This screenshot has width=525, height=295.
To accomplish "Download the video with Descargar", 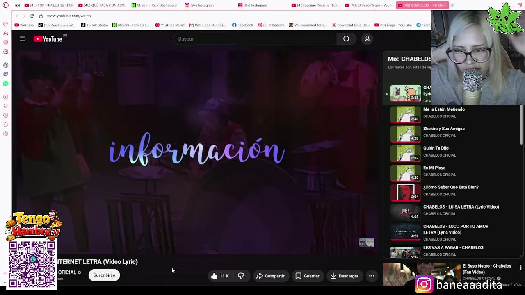I will coord(345,276).
